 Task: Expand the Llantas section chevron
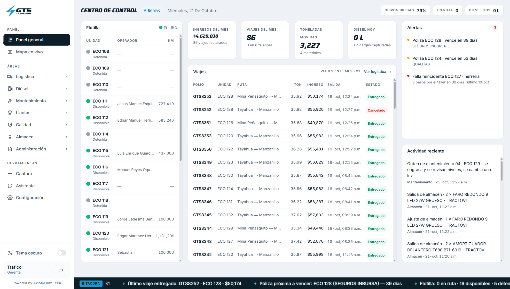pos(66,113)
